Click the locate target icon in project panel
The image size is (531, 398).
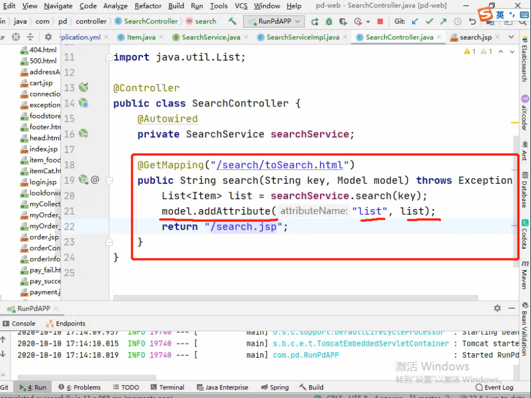click(x=16, y=36)
